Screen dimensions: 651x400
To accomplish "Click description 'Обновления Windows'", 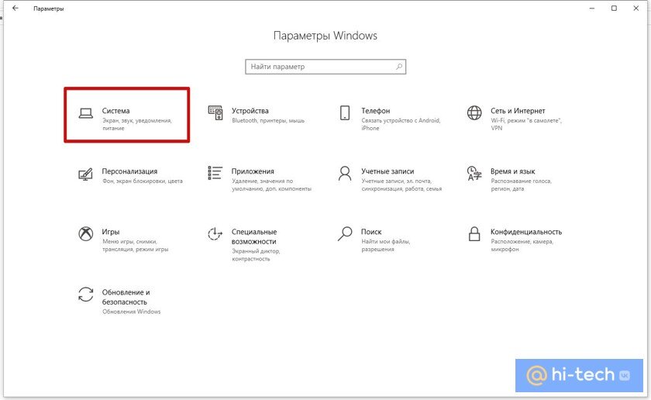I will [x=131, y=312].
